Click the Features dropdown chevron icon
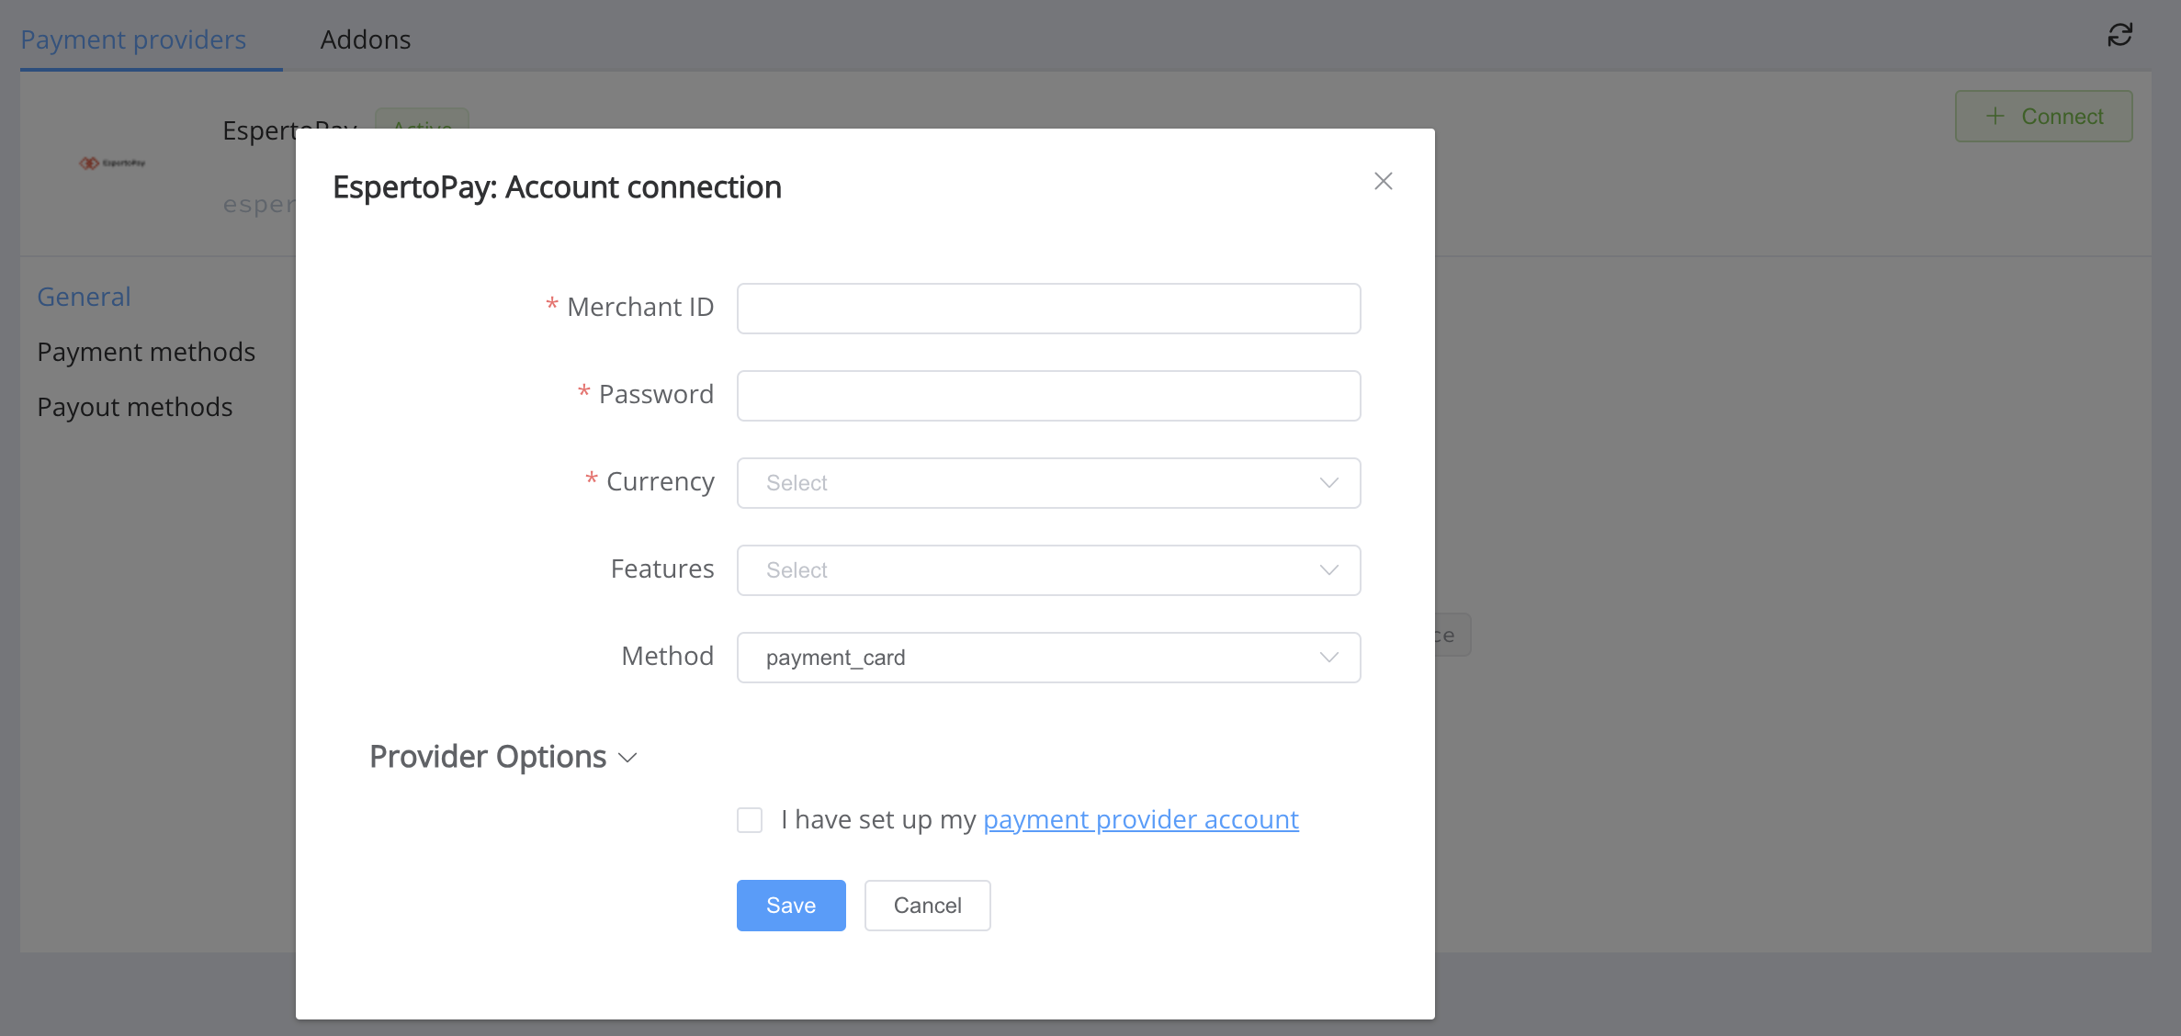2181x1036 pixels. [1329, 569]
